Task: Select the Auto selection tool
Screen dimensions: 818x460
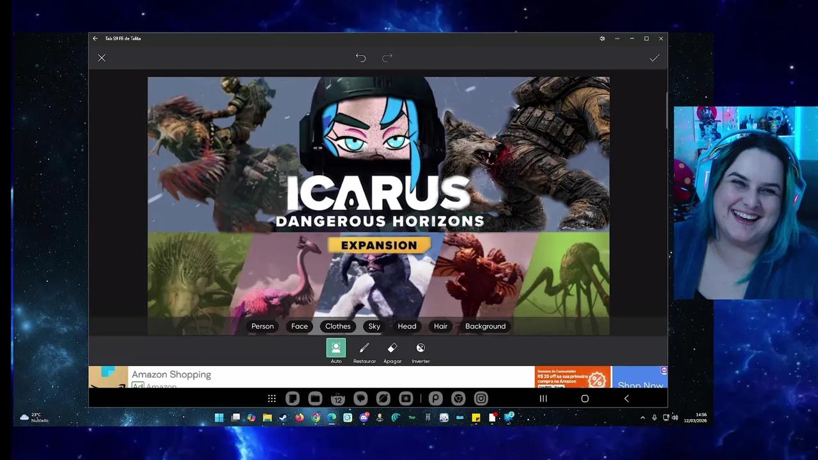Action: click(336, 351)
